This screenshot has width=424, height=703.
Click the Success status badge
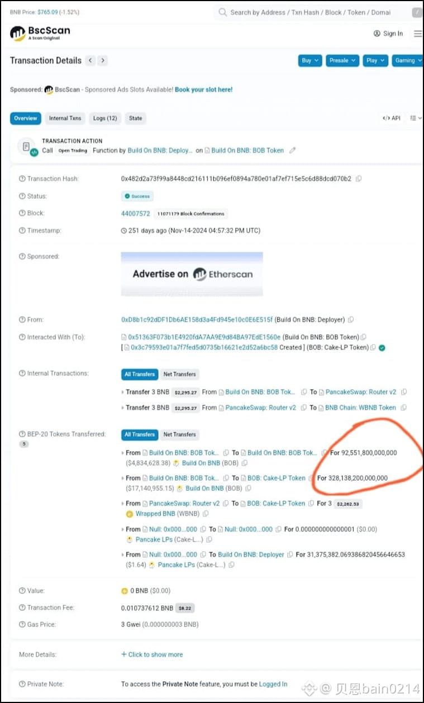point(138,196)
